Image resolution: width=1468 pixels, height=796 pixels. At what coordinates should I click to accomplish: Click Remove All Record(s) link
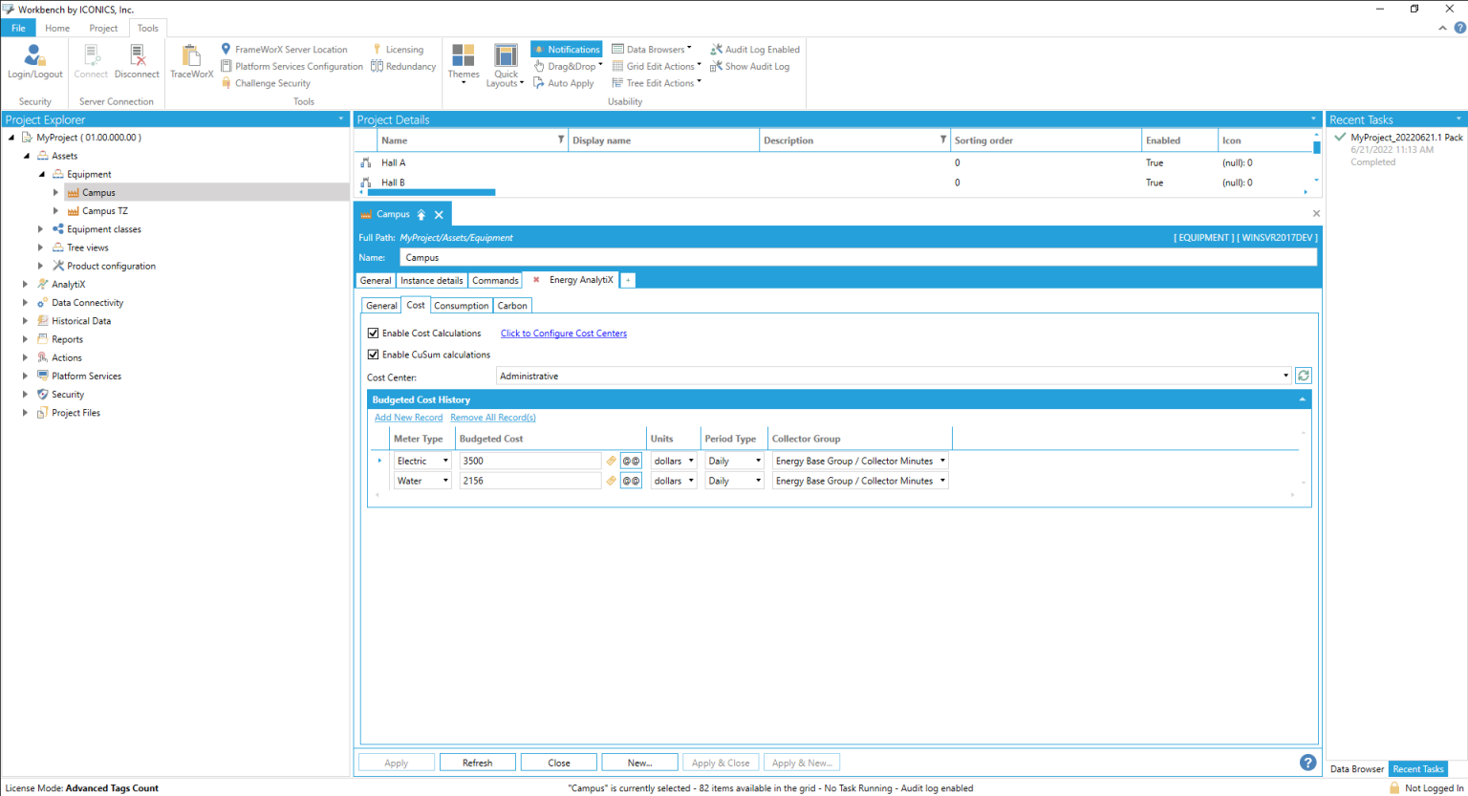coord(493,418)
